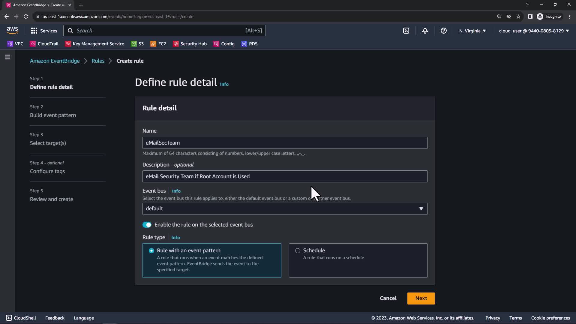Open the Security Hub favorites shortcut
Viewport: 576px width, 324px height.
(x=190, y=44)
